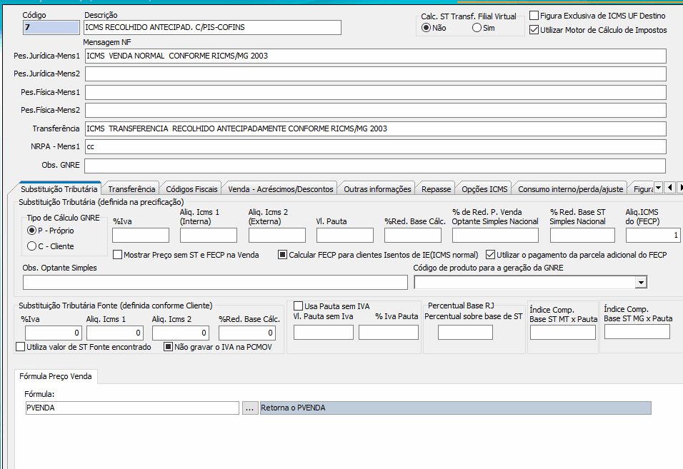Click the Obs. Optante Simples field
The width and height of the screenshot is (683, 469).
(x=215, y=283)
